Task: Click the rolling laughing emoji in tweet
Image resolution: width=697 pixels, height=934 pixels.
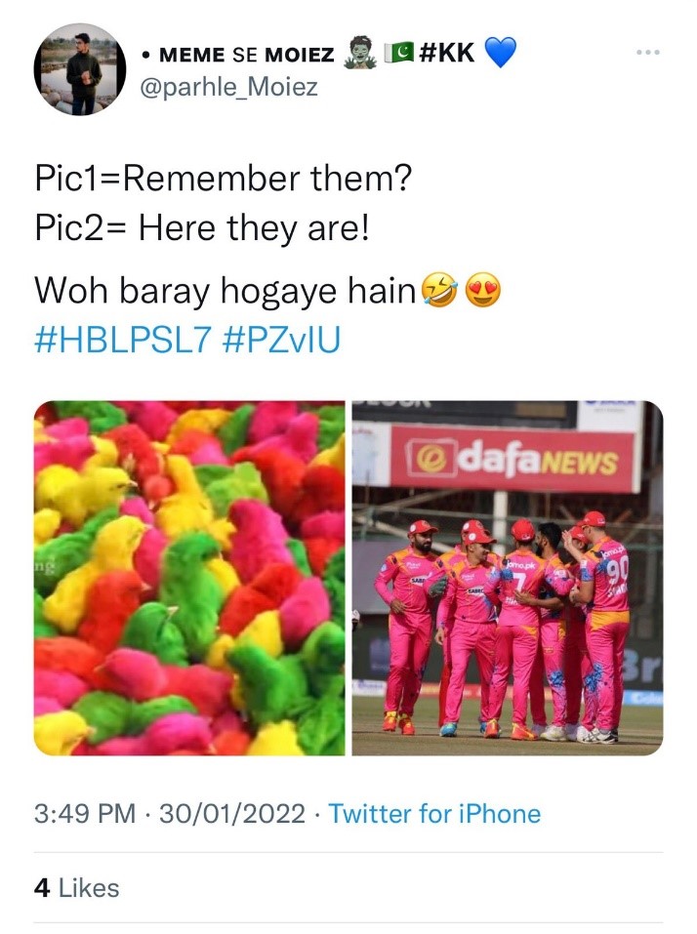Action: click(x=439, y=291)
